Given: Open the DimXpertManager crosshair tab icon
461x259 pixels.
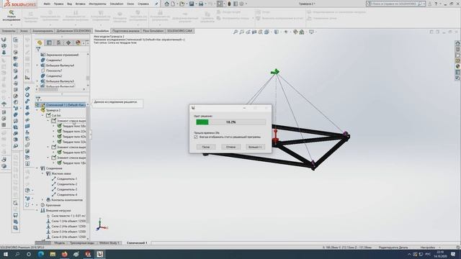Looking at the screenshot, I should coord(68,43).
